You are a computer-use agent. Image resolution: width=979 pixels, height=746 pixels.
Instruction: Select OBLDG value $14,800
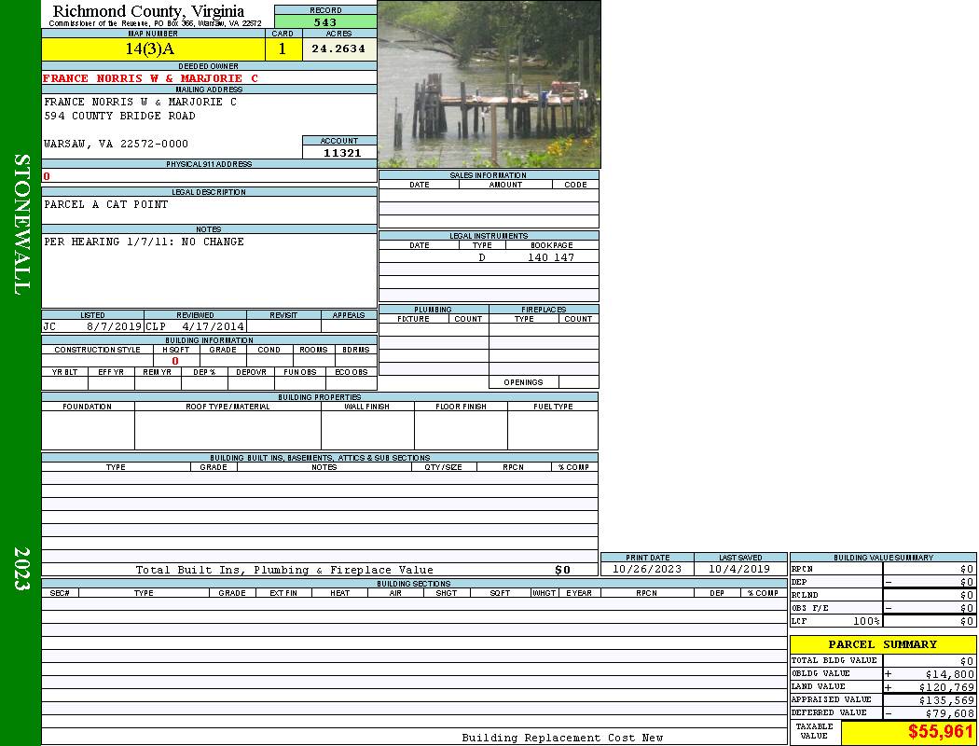[950, 674]
